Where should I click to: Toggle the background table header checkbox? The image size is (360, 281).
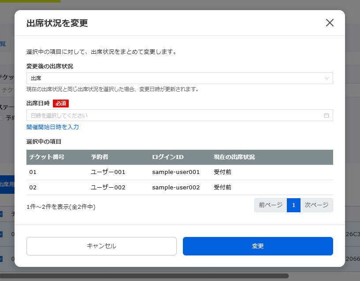[1, 214]
